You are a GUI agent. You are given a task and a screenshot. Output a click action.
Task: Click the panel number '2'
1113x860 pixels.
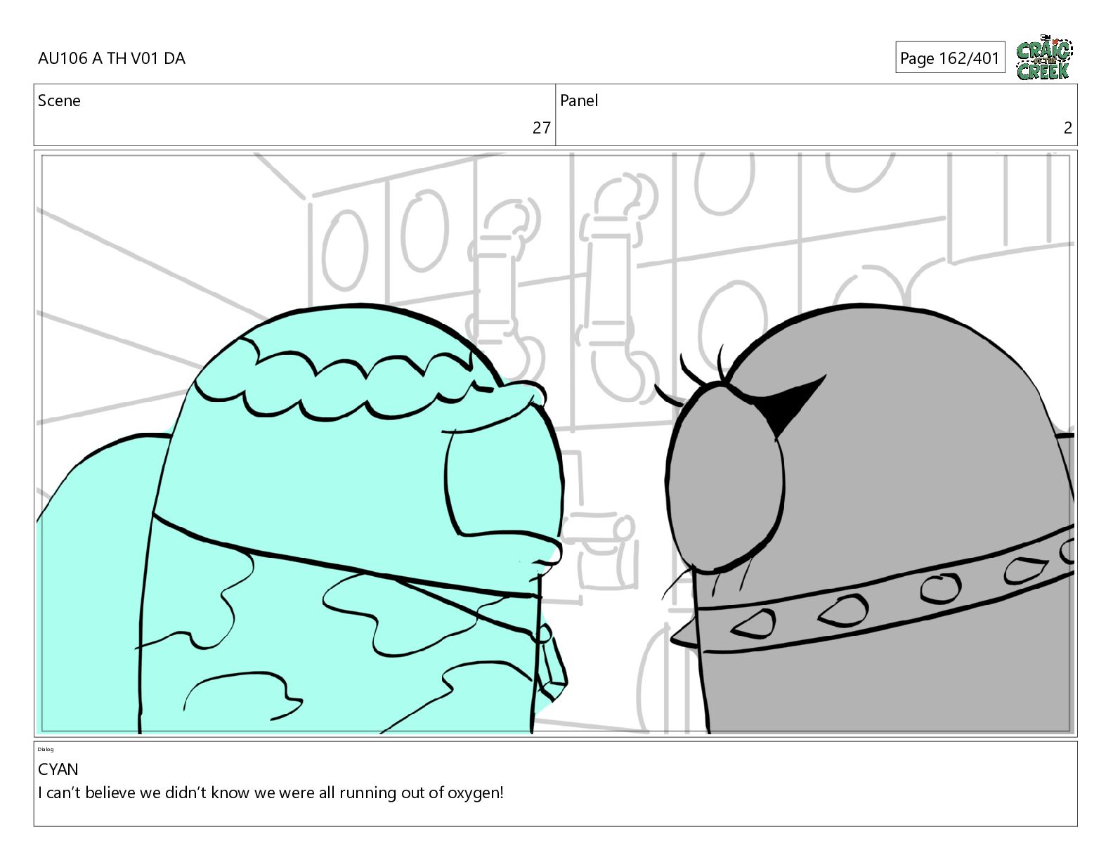click(x=1068, y=128)
